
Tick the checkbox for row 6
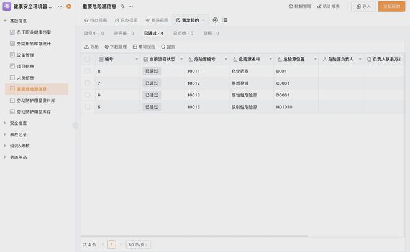pyautogui.click(x=88, y=95)
